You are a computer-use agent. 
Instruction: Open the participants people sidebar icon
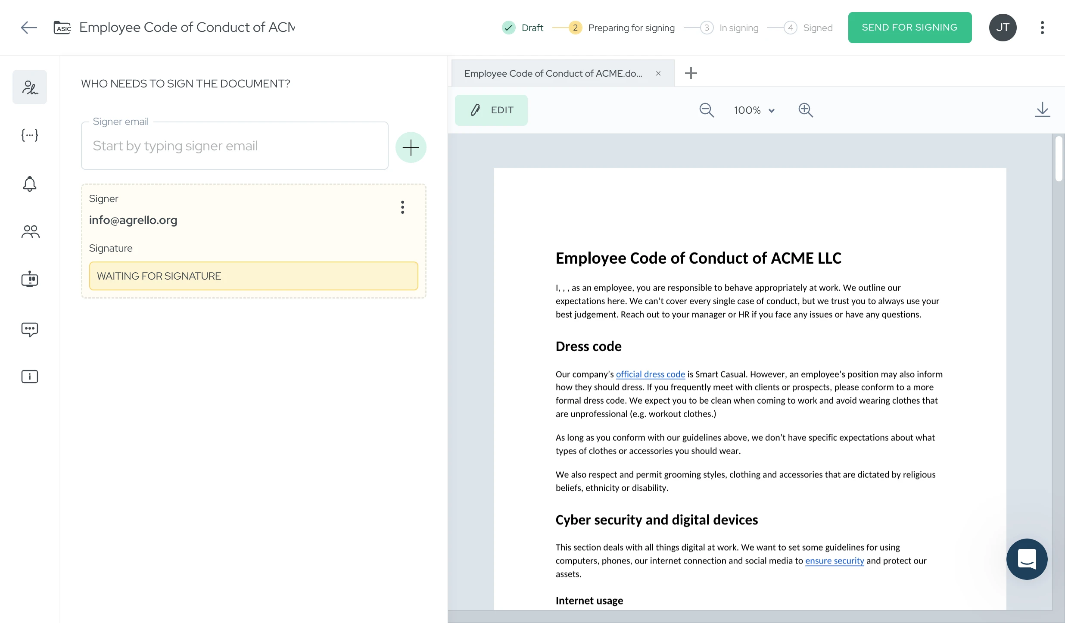click(x=30, y=232)
